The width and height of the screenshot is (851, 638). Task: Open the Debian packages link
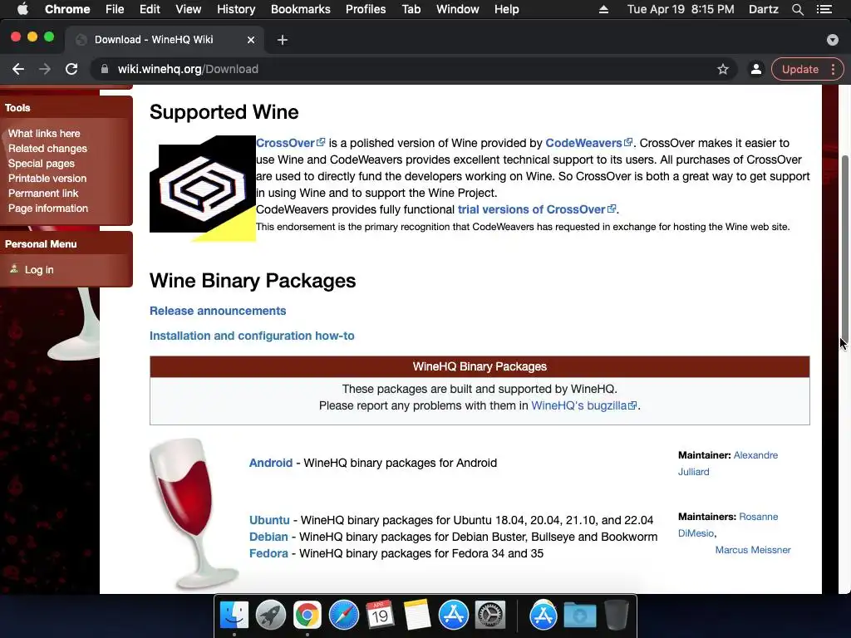[268, 537]
